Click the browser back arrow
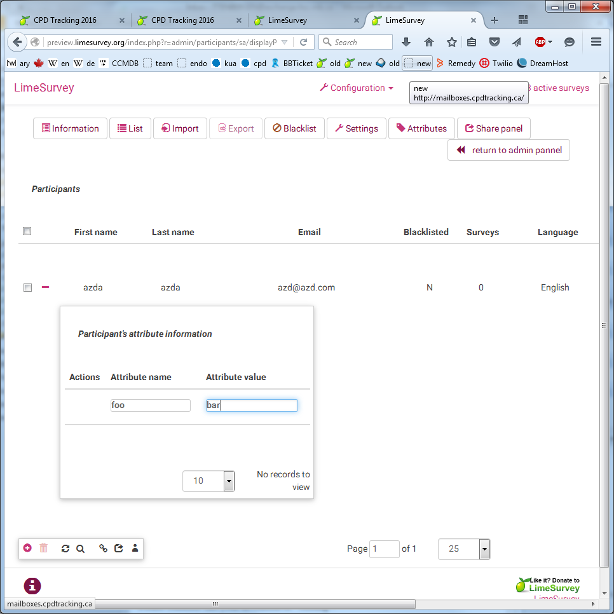 coord(17,42)
